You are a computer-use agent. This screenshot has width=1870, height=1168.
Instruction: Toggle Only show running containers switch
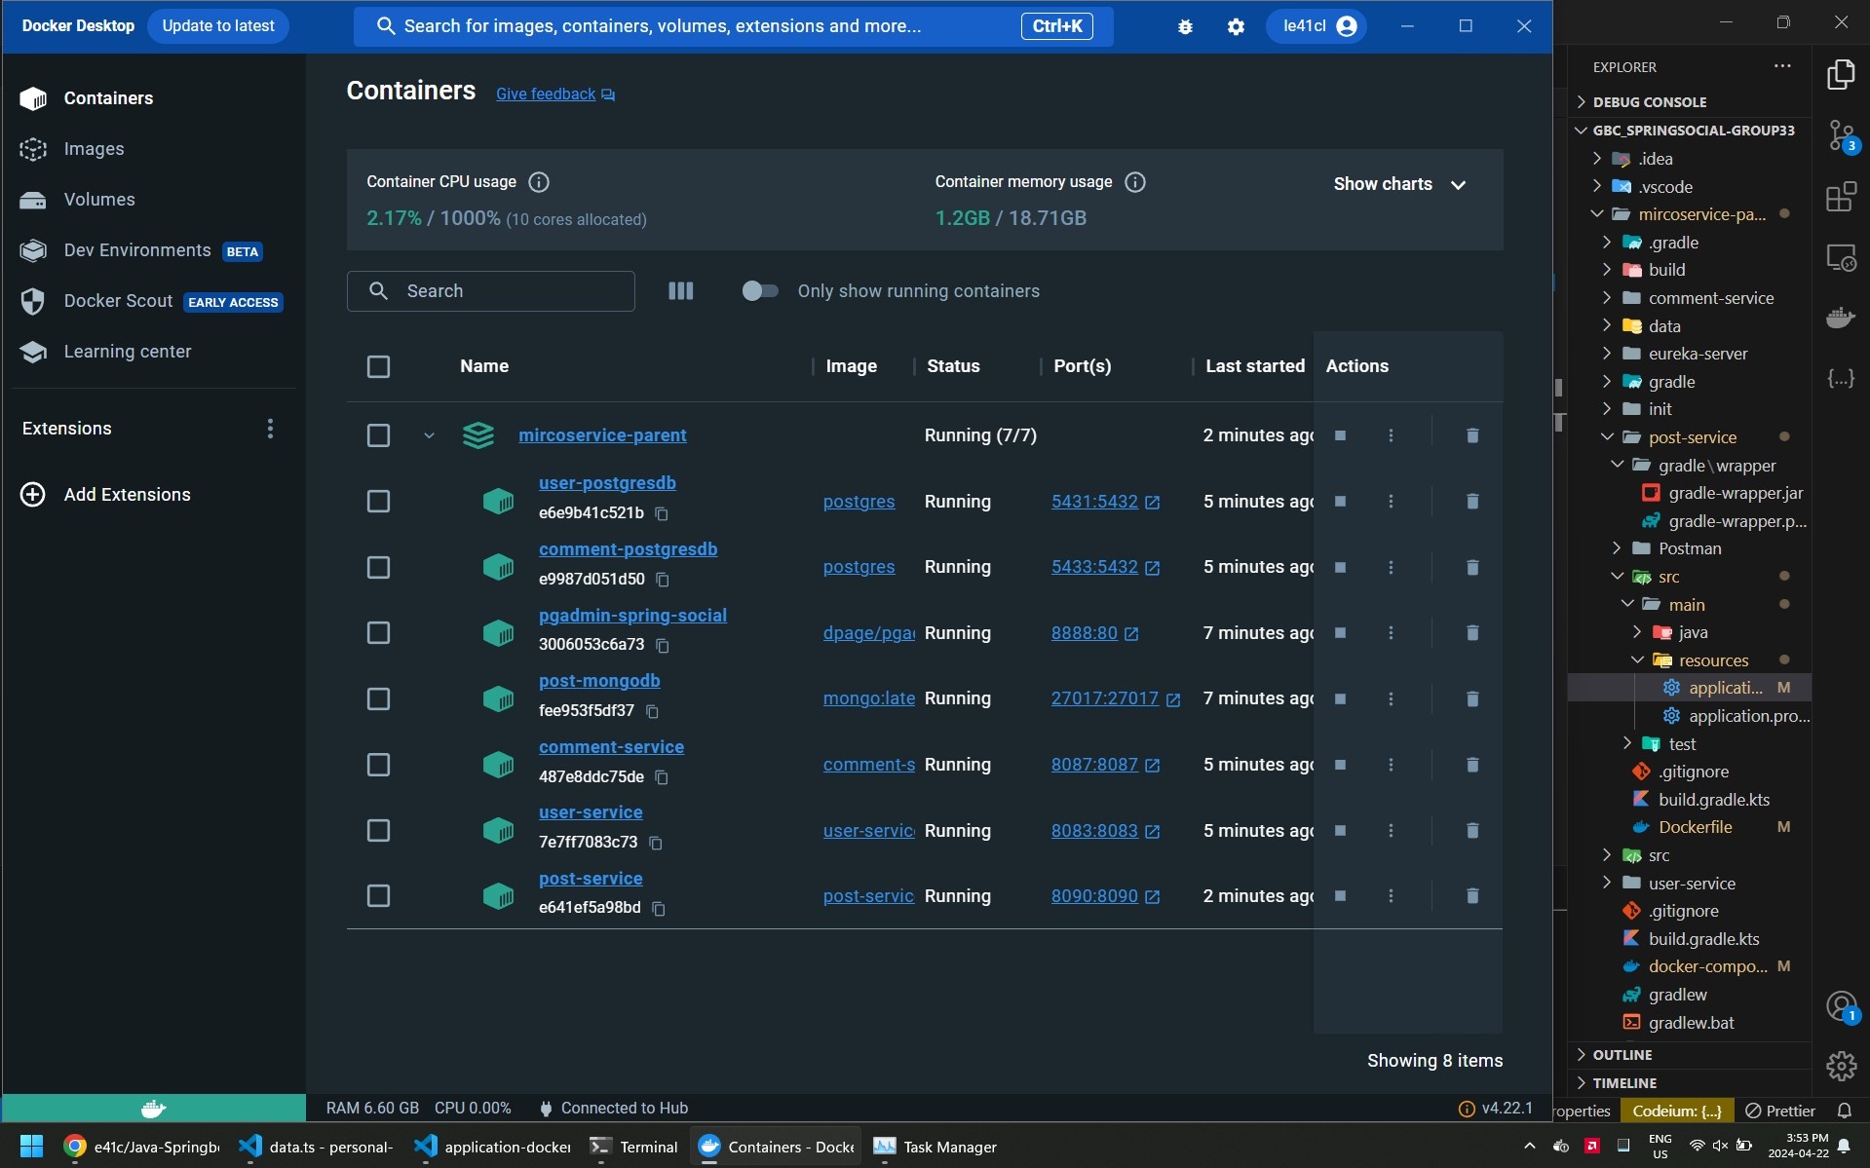point(759,290)
